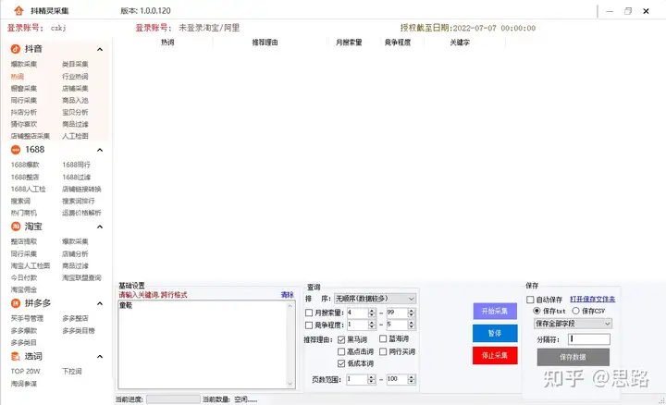Viewport: 666px width, 405px height.
Task: Click the 选词 section database icon
Action: pyautogui.click(x=16, y=357)
